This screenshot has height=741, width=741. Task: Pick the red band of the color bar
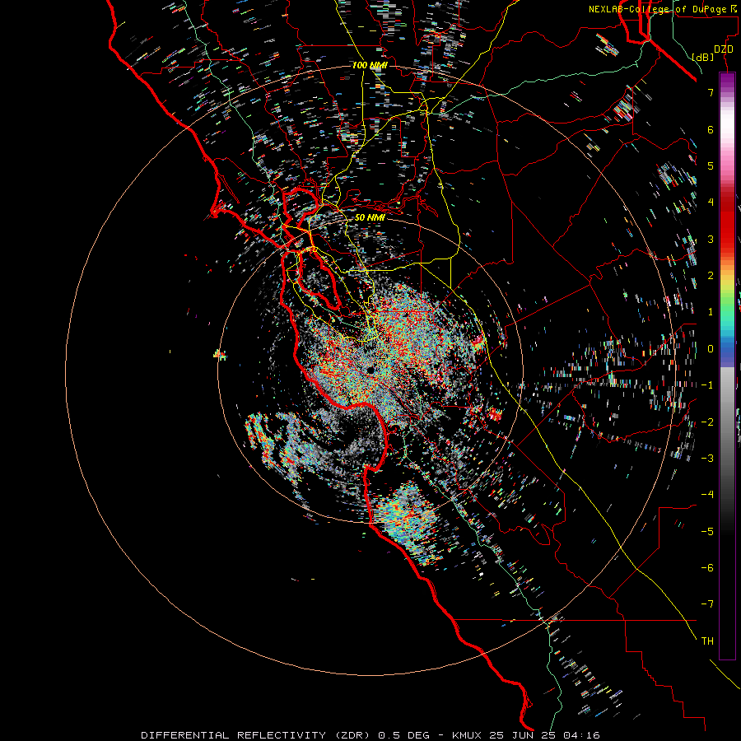727,222
